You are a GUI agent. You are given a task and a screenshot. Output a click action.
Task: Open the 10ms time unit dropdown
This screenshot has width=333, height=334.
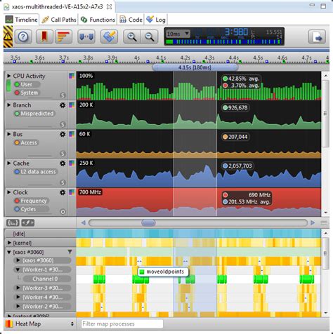tap(178, 34)
